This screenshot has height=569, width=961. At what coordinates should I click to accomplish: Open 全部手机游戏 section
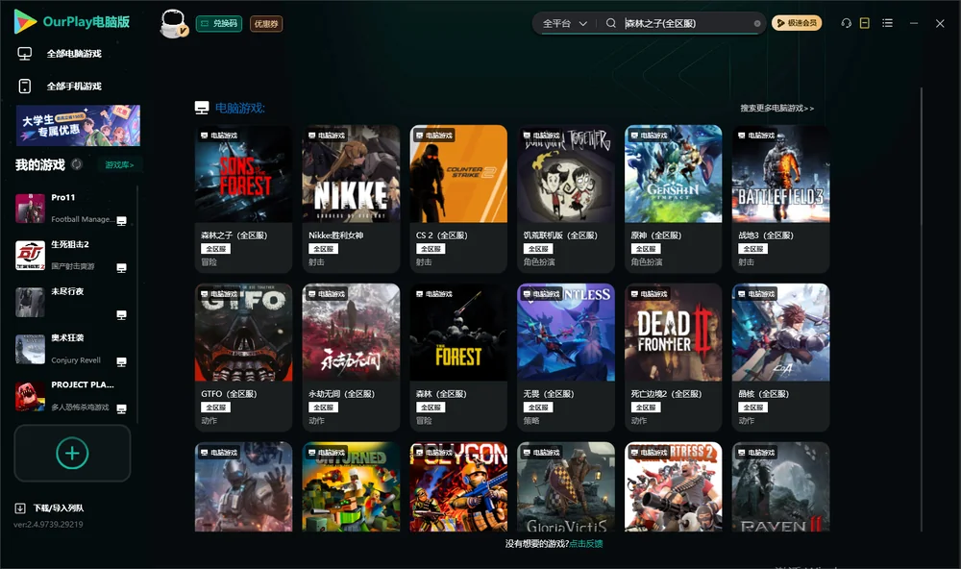pyautogui.click(x=74, y=86)
